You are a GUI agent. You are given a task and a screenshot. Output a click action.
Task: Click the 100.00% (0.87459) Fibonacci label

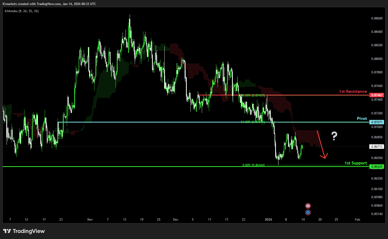(x=253, y=95)
